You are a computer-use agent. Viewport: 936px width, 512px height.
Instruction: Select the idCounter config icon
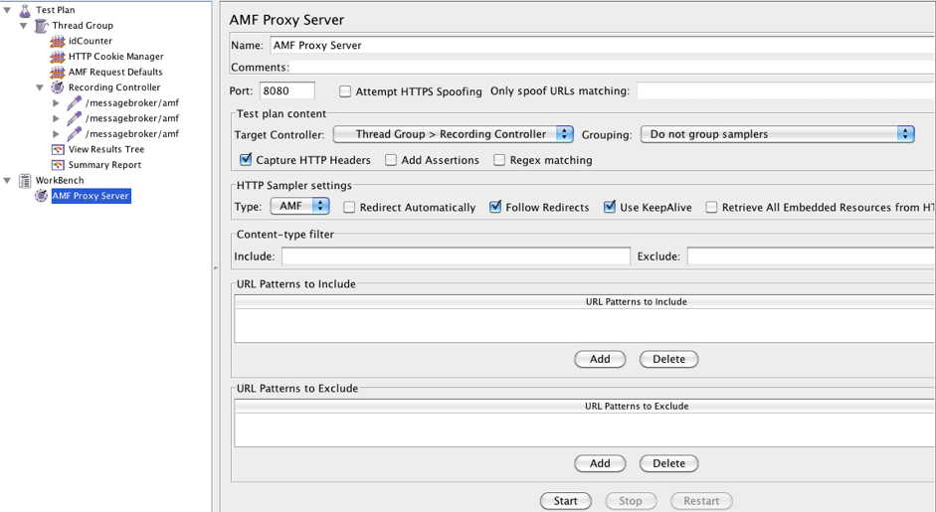58,41
